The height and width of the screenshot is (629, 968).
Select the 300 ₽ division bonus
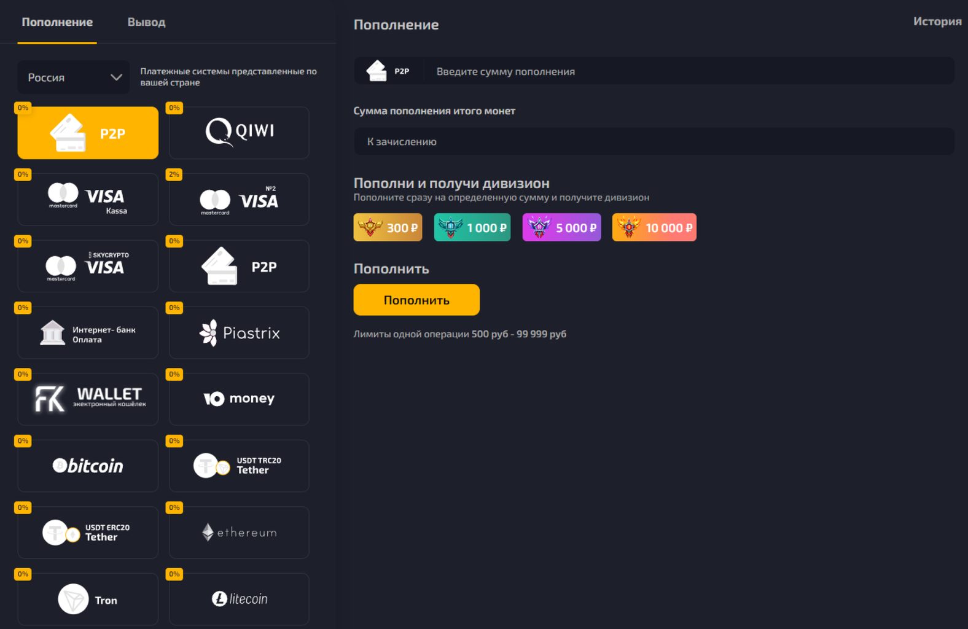click(388, 227)
